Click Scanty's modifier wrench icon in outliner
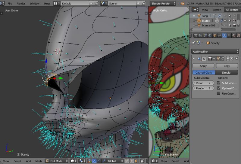Viewport: 241px width, 164px height. 221,20
